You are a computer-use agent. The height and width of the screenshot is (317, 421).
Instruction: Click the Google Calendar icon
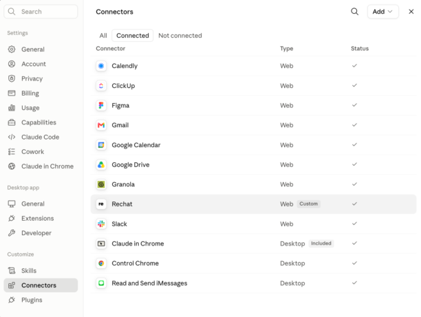pyautogui.click(x=101, y=145)
